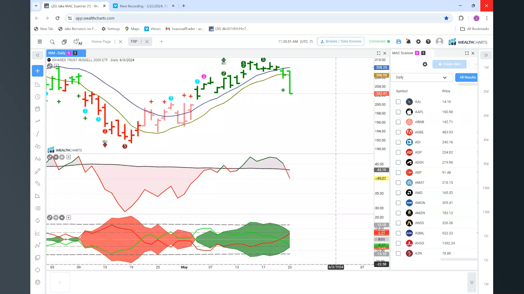Open the clock timeframe tool

click(38, 97)
